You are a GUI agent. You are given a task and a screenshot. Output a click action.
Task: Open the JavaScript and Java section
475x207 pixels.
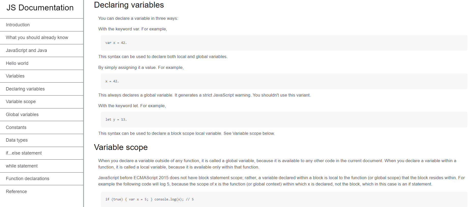coord(26,50)
